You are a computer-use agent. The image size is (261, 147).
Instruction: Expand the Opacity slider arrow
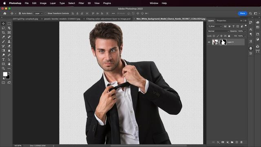[245, 31]
